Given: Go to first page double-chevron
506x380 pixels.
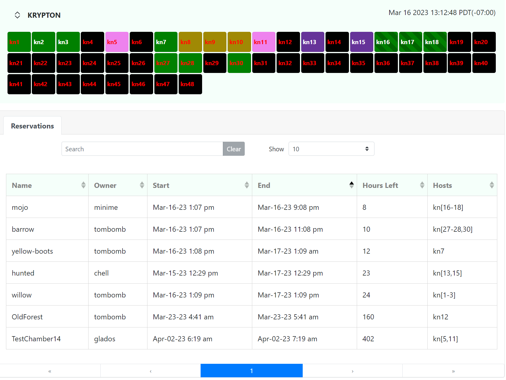Looking at the screenshot, I should [x=50, y=371].
